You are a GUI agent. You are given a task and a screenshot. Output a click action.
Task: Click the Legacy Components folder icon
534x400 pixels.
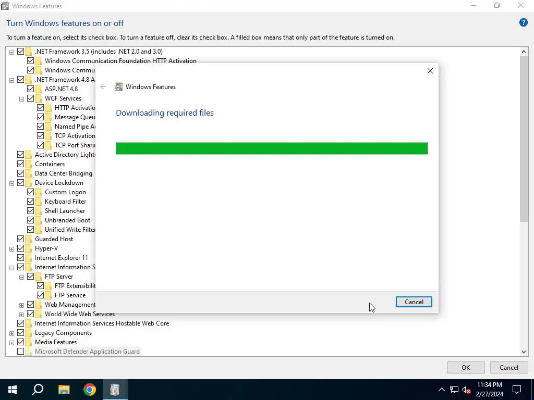coord(29,333)
